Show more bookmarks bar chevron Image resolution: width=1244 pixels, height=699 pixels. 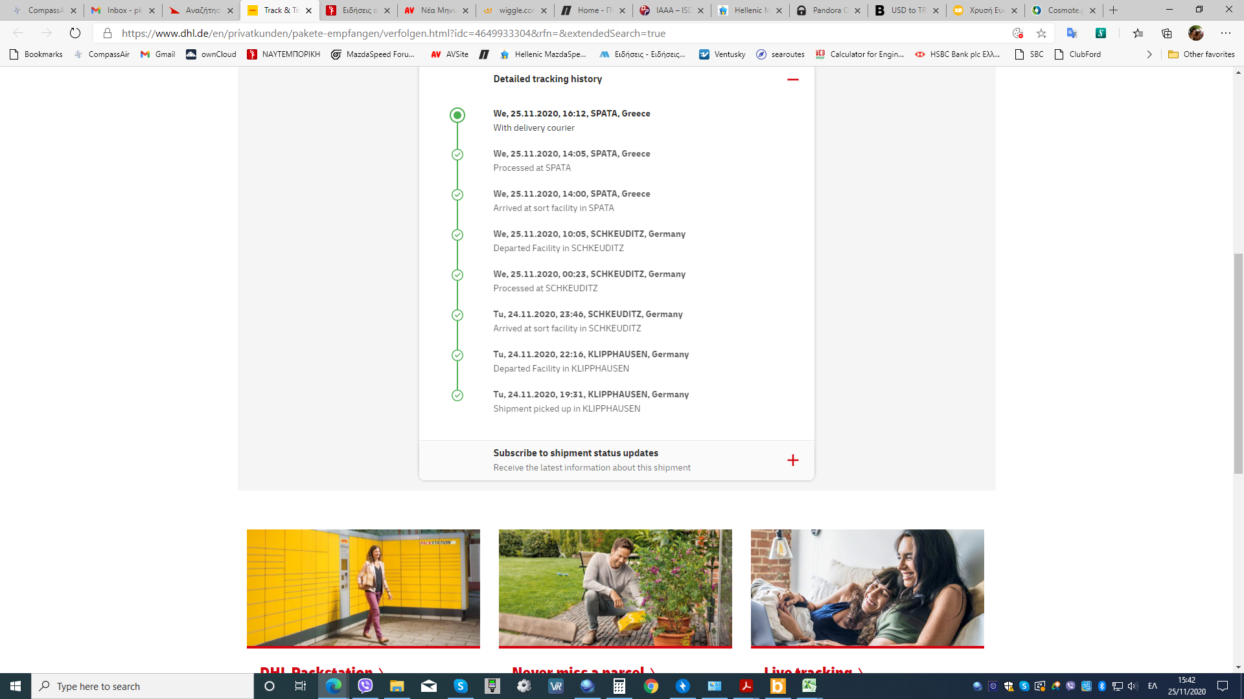pyautogui.click(x=1149, y=54)
